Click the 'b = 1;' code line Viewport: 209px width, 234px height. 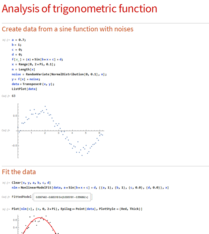point(17,45)
